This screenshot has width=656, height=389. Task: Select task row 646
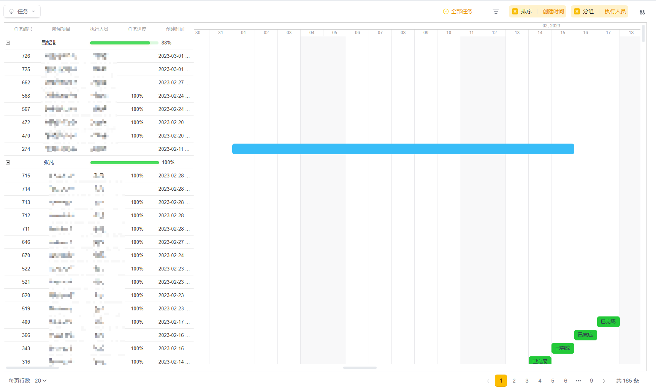click(x=99, y=242)
